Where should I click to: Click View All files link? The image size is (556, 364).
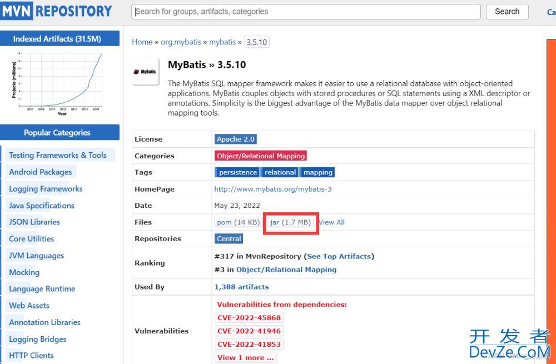click(331, 222)
